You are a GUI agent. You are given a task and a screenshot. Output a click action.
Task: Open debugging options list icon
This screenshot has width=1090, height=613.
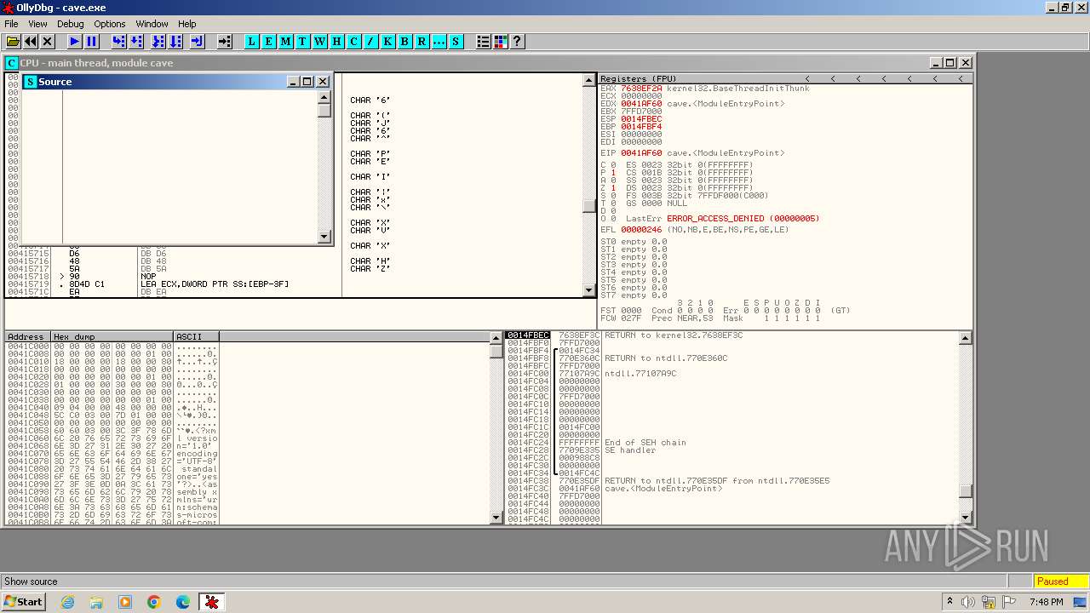484,41
